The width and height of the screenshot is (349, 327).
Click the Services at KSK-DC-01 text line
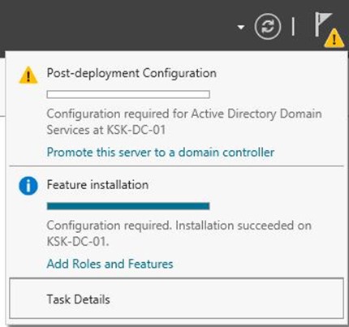pos(106,130)
